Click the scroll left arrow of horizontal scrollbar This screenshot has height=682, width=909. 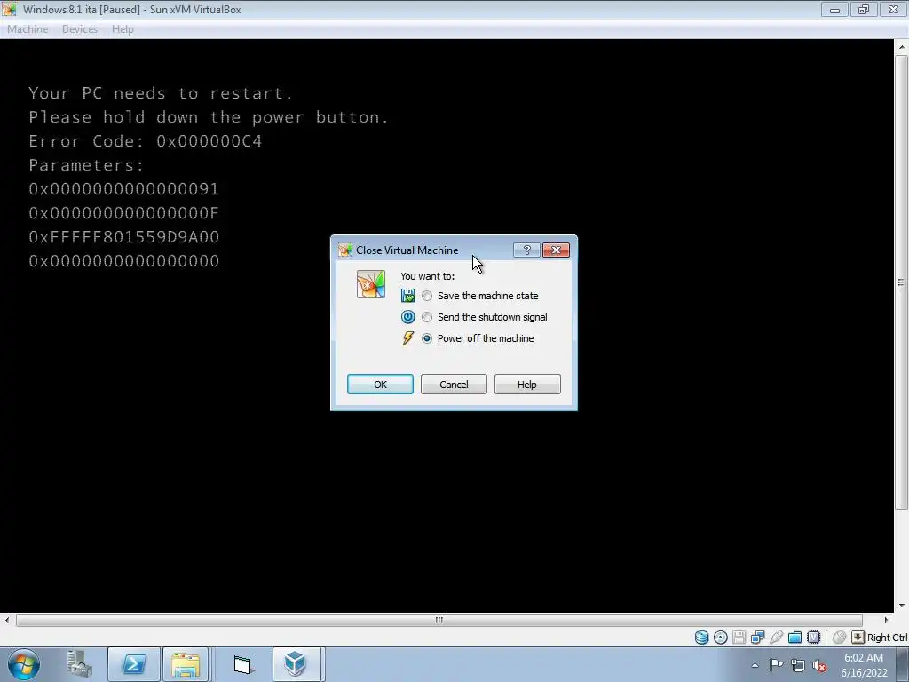(x=7, y=620)
